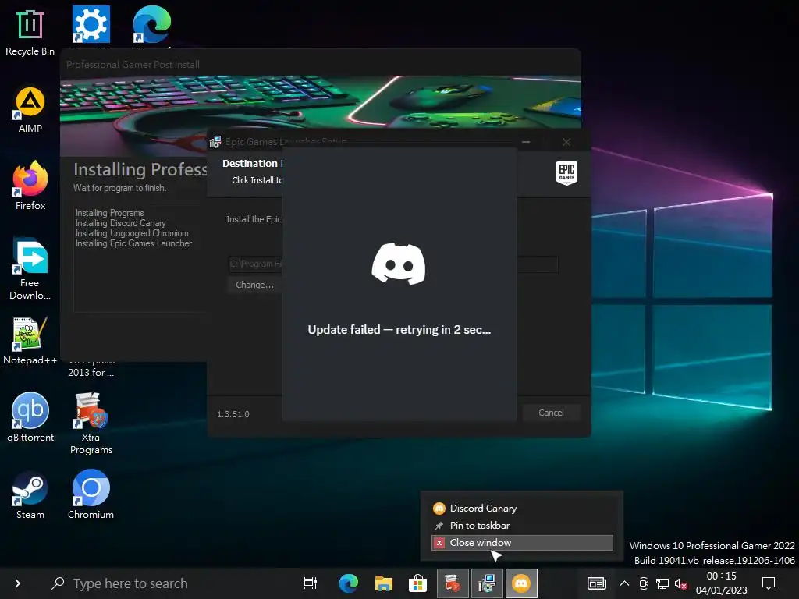Launch Steam from the desktop
The width and height of the screenshot is (799, 599).
point(30,495)
